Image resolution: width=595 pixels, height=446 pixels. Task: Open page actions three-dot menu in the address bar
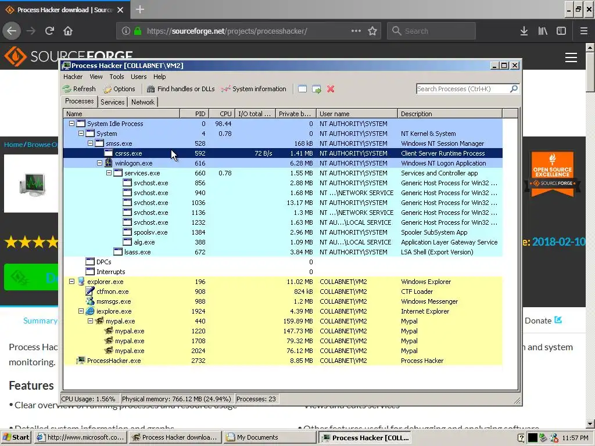(356, 31)
